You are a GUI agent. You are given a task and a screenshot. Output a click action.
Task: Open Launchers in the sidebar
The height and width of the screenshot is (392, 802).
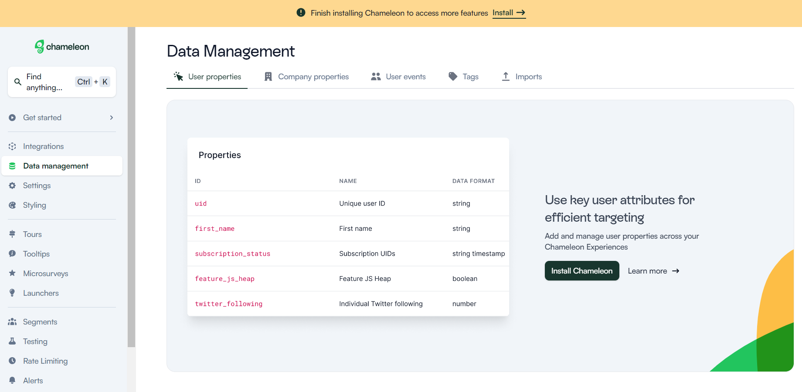point(62,293)
